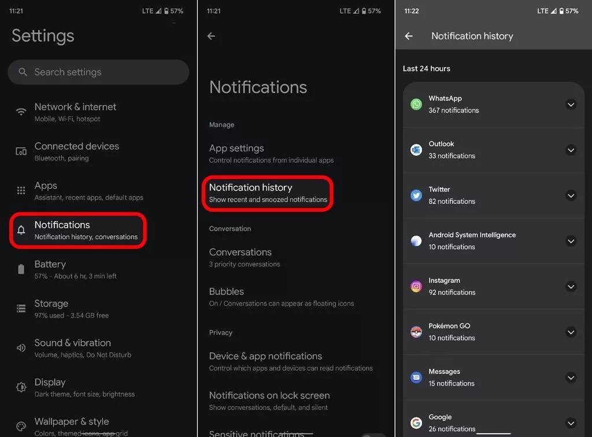The image size is (592, 437).
Task: Tap the Messages app icon
Action: [416, 378]
